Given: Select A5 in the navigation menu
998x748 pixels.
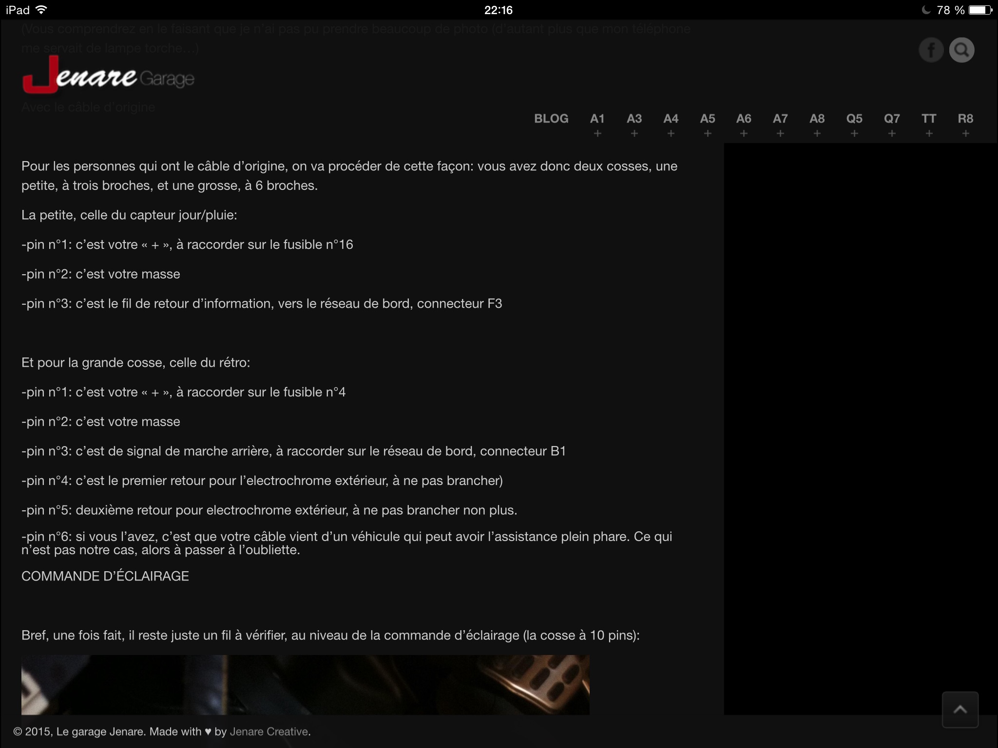Looking at the screenshot, I should [x=708, y=119].
